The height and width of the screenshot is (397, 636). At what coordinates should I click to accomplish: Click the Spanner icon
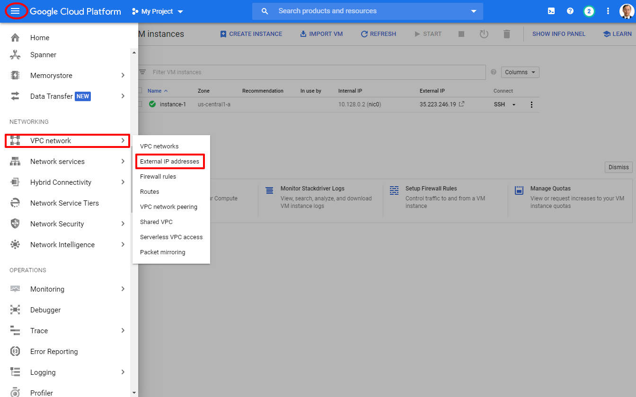15,55
